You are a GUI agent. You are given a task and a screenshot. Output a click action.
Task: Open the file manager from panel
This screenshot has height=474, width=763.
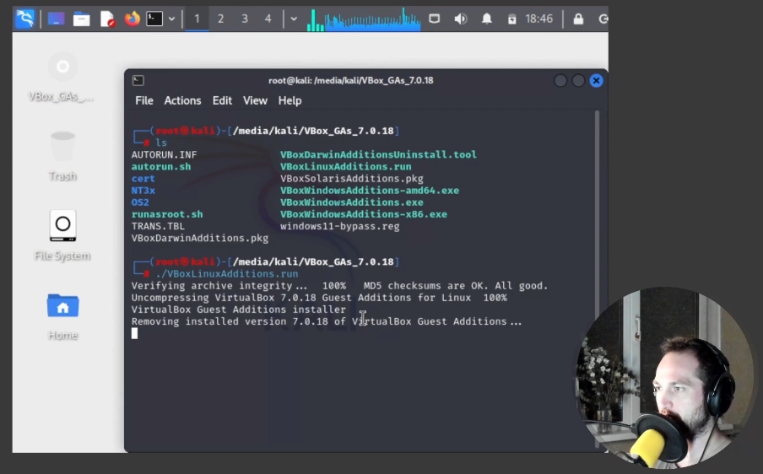(81, 19)
